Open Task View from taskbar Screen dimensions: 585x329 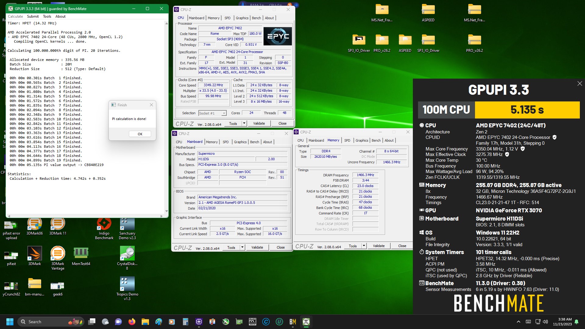click(x=92, y=322)
